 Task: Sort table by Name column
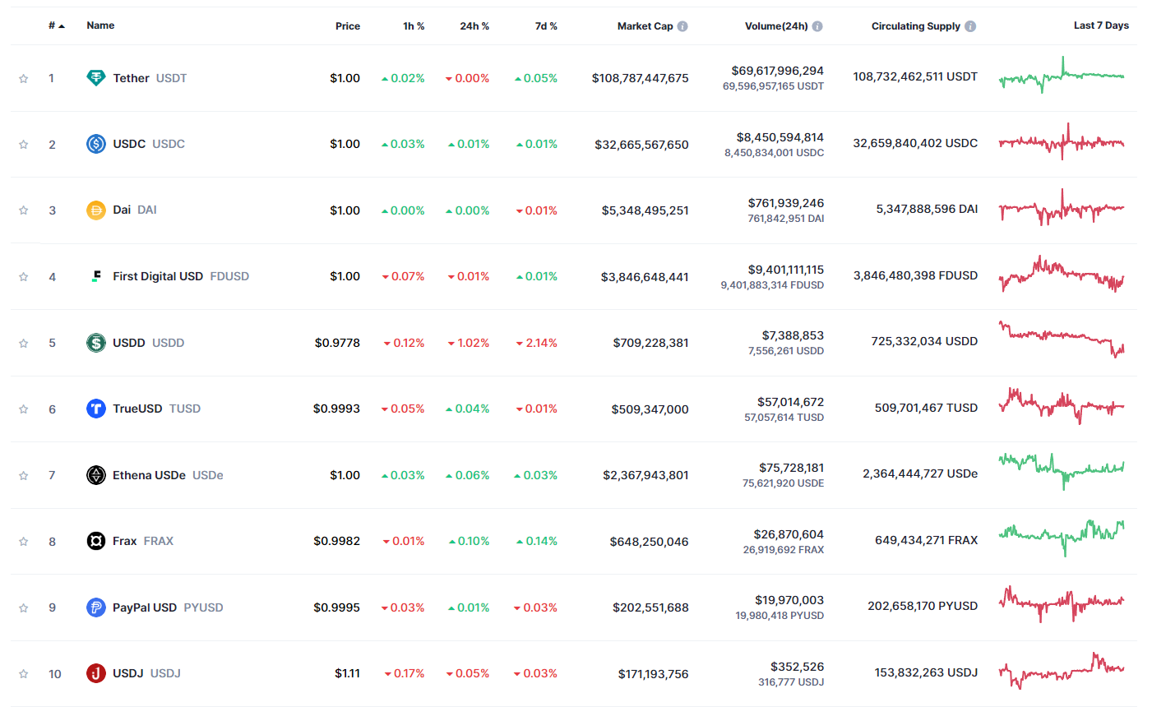(x=100, y=25)
